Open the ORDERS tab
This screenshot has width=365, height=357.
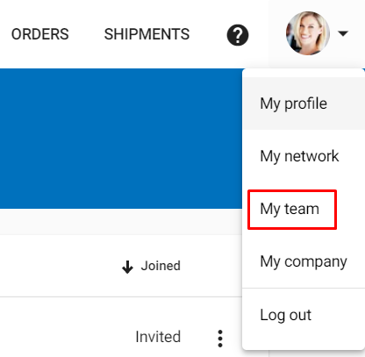[40, 34]
